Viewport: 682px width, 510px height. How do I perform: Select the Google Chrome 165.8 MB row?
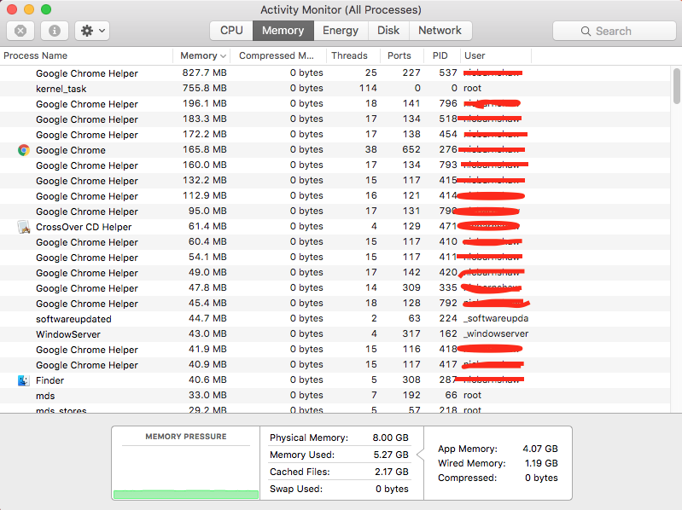(x=335, y=150)
